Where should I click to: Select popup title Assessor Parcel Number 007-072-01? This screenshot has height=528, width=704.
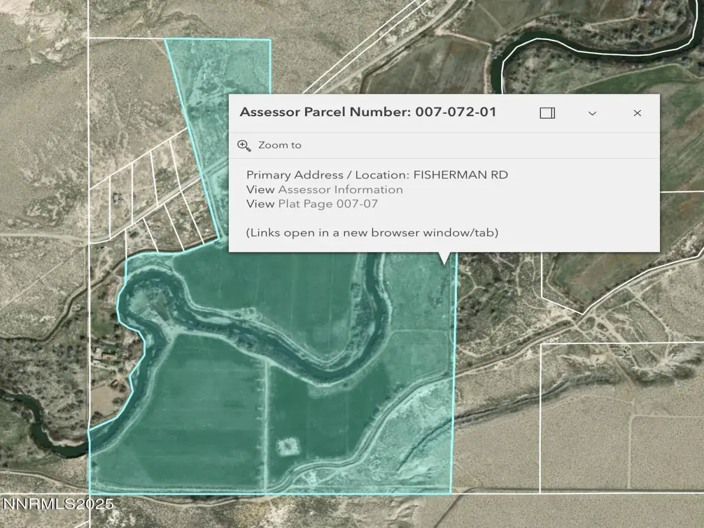tap(368, 112)
